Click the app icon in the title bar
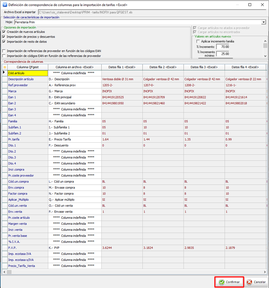Screen dimensions: 269x288 tap(5, 5)
